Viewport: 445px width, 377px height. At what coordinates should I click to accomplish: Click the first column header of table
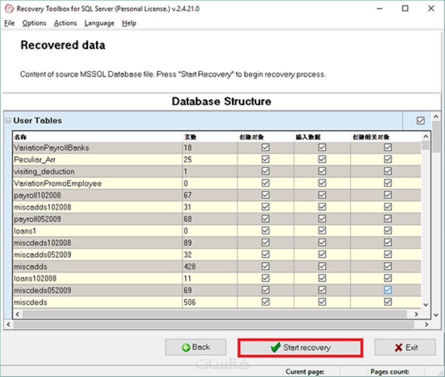(97, 137)
